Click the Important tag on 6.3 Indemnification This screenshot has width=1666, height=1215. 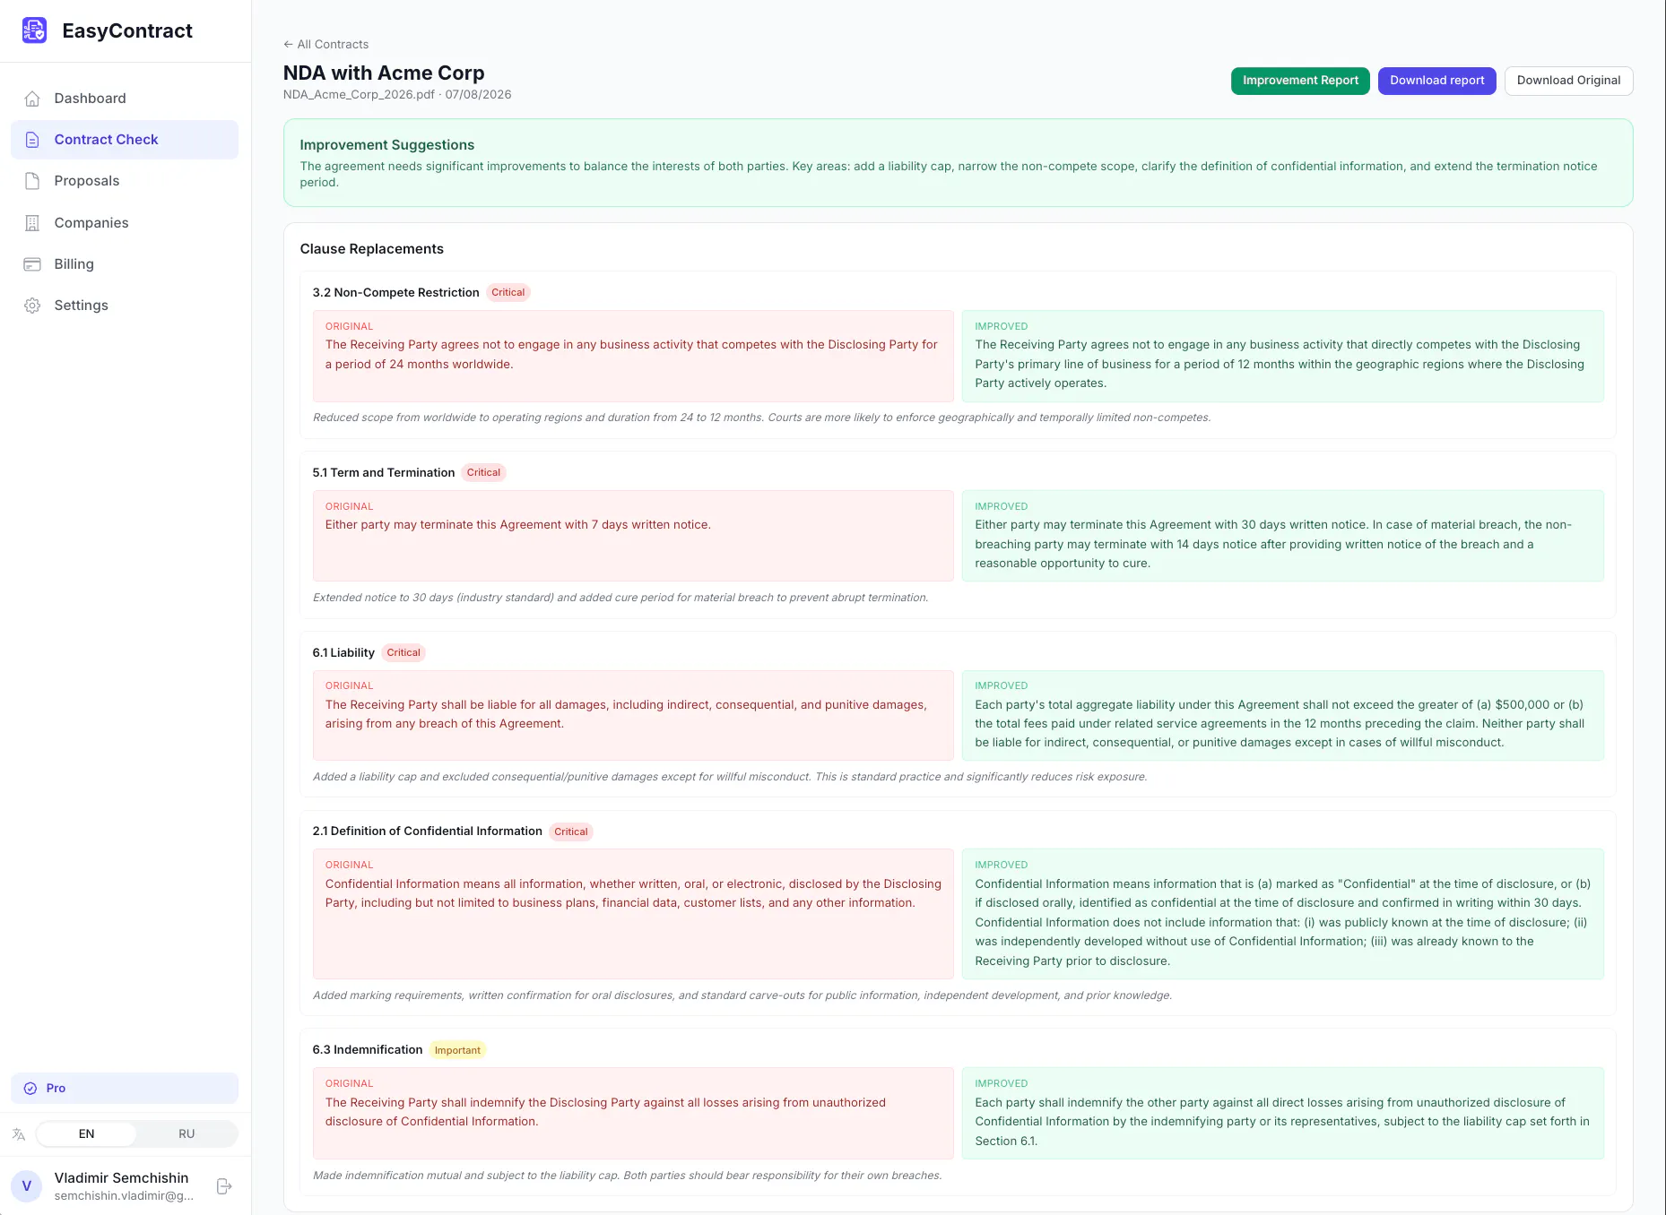point(457,1050)
